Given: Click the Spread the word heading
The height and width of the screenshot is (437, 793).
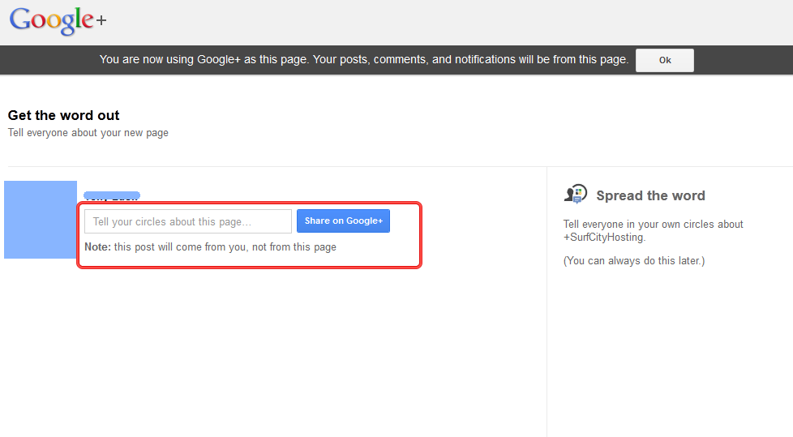Looking at the screenshot, I should click(650, 195).
